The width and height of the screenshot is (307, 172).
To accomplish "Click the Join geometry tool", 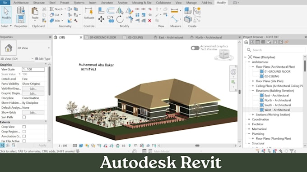I will tap(55, 21).
